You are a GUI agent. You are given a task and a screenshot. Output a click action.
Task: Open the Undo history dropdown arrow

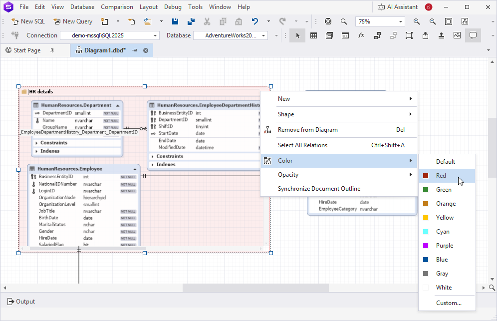coord(268,21)
